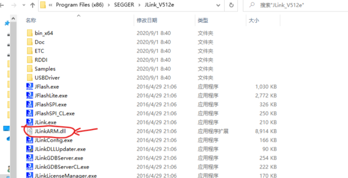Open the recent locations dropdown arrow
The height and width of the screenshot is (178, 348).
pyautogui.click(x=24, y=5)
